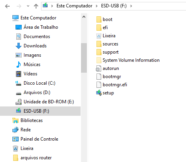This screenshot has width=186, height=162.
Task: Open Lixeira in the file list
Action: (106, 36)
